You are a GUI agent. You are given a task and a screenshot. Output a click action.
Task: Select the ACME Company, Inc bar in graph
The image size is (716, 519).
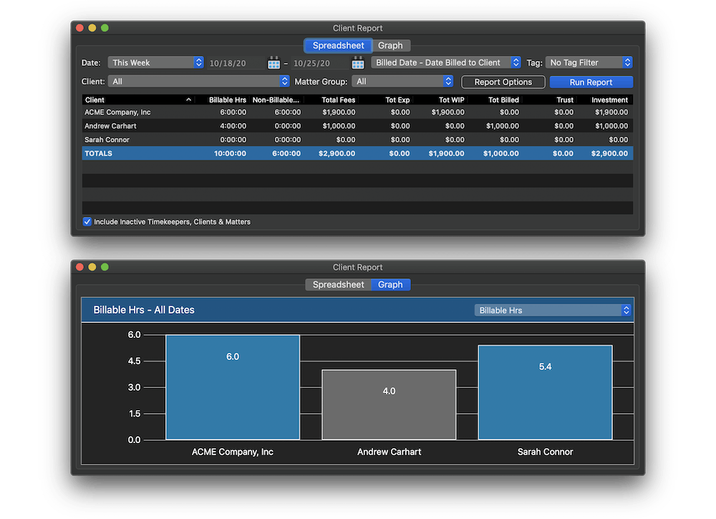coord(233,387)
